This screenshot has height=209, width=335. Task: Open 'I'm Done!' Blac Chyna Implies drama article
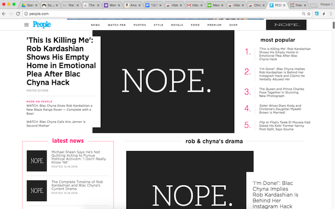(x=275, y=194)
